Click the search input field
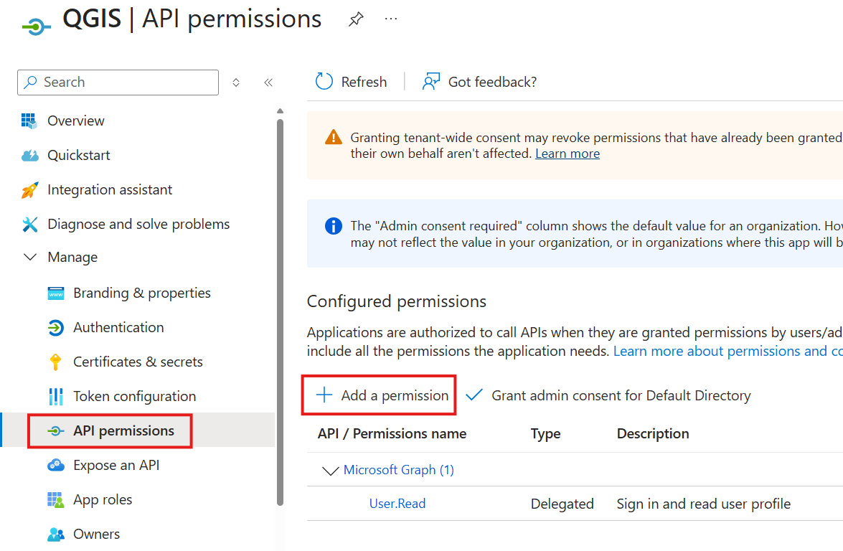Image resolution: width=843 pixels, height=551 pixels. 118,82
